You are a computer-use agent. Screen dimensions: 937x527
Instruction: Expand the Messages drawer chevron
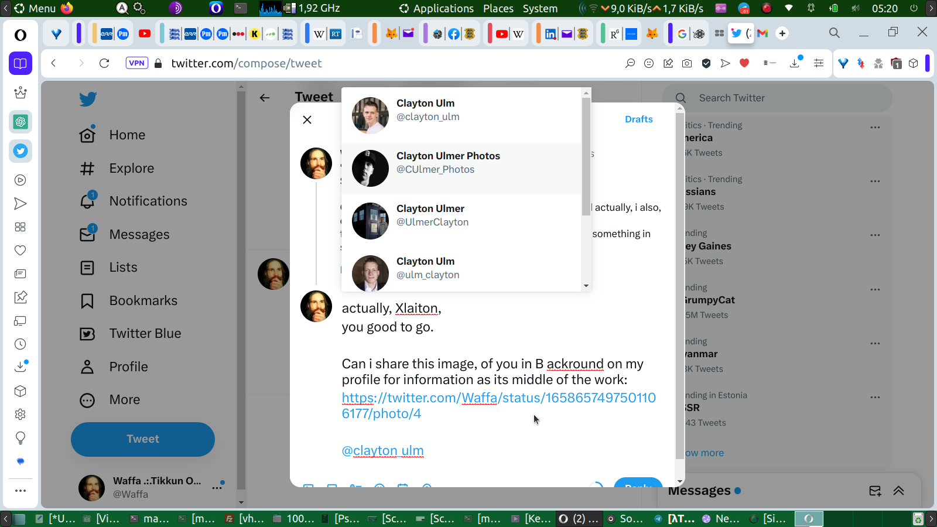click(x=898, y=491)
